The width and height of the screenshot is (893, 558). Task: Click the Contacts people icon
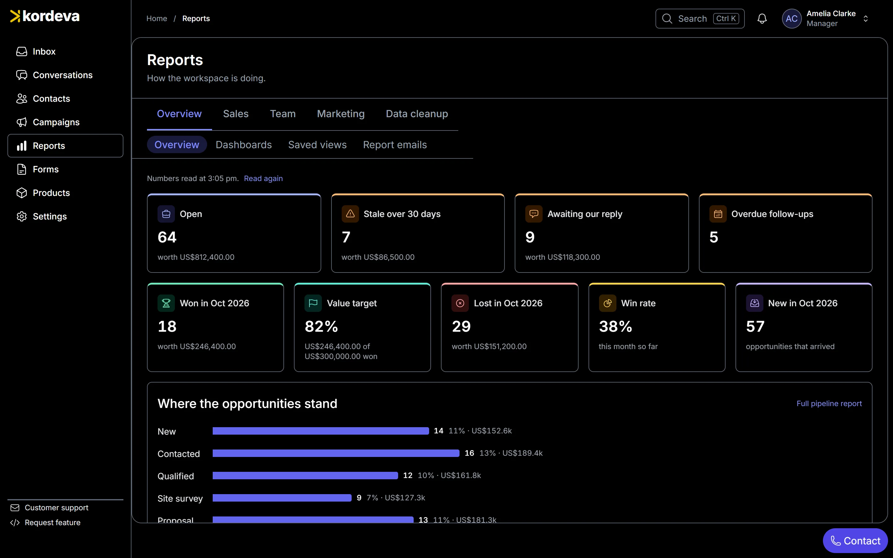coord(22,99)
